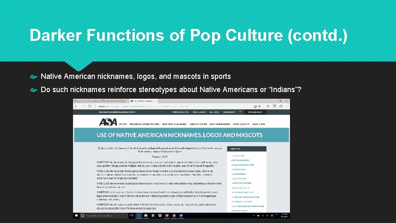Click the About ASA sidebar header
Image resolution: width=396 pixels, height=223 pixels.
click(247, 149)
